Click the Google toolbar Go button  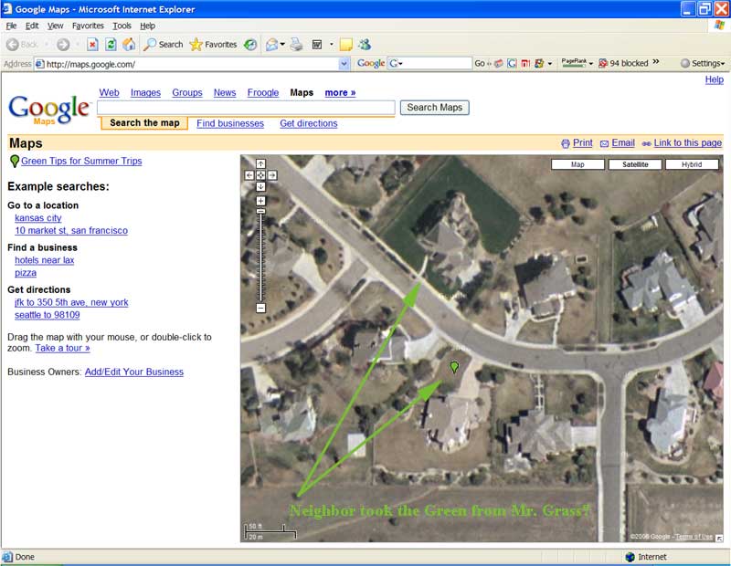point(479,63)
